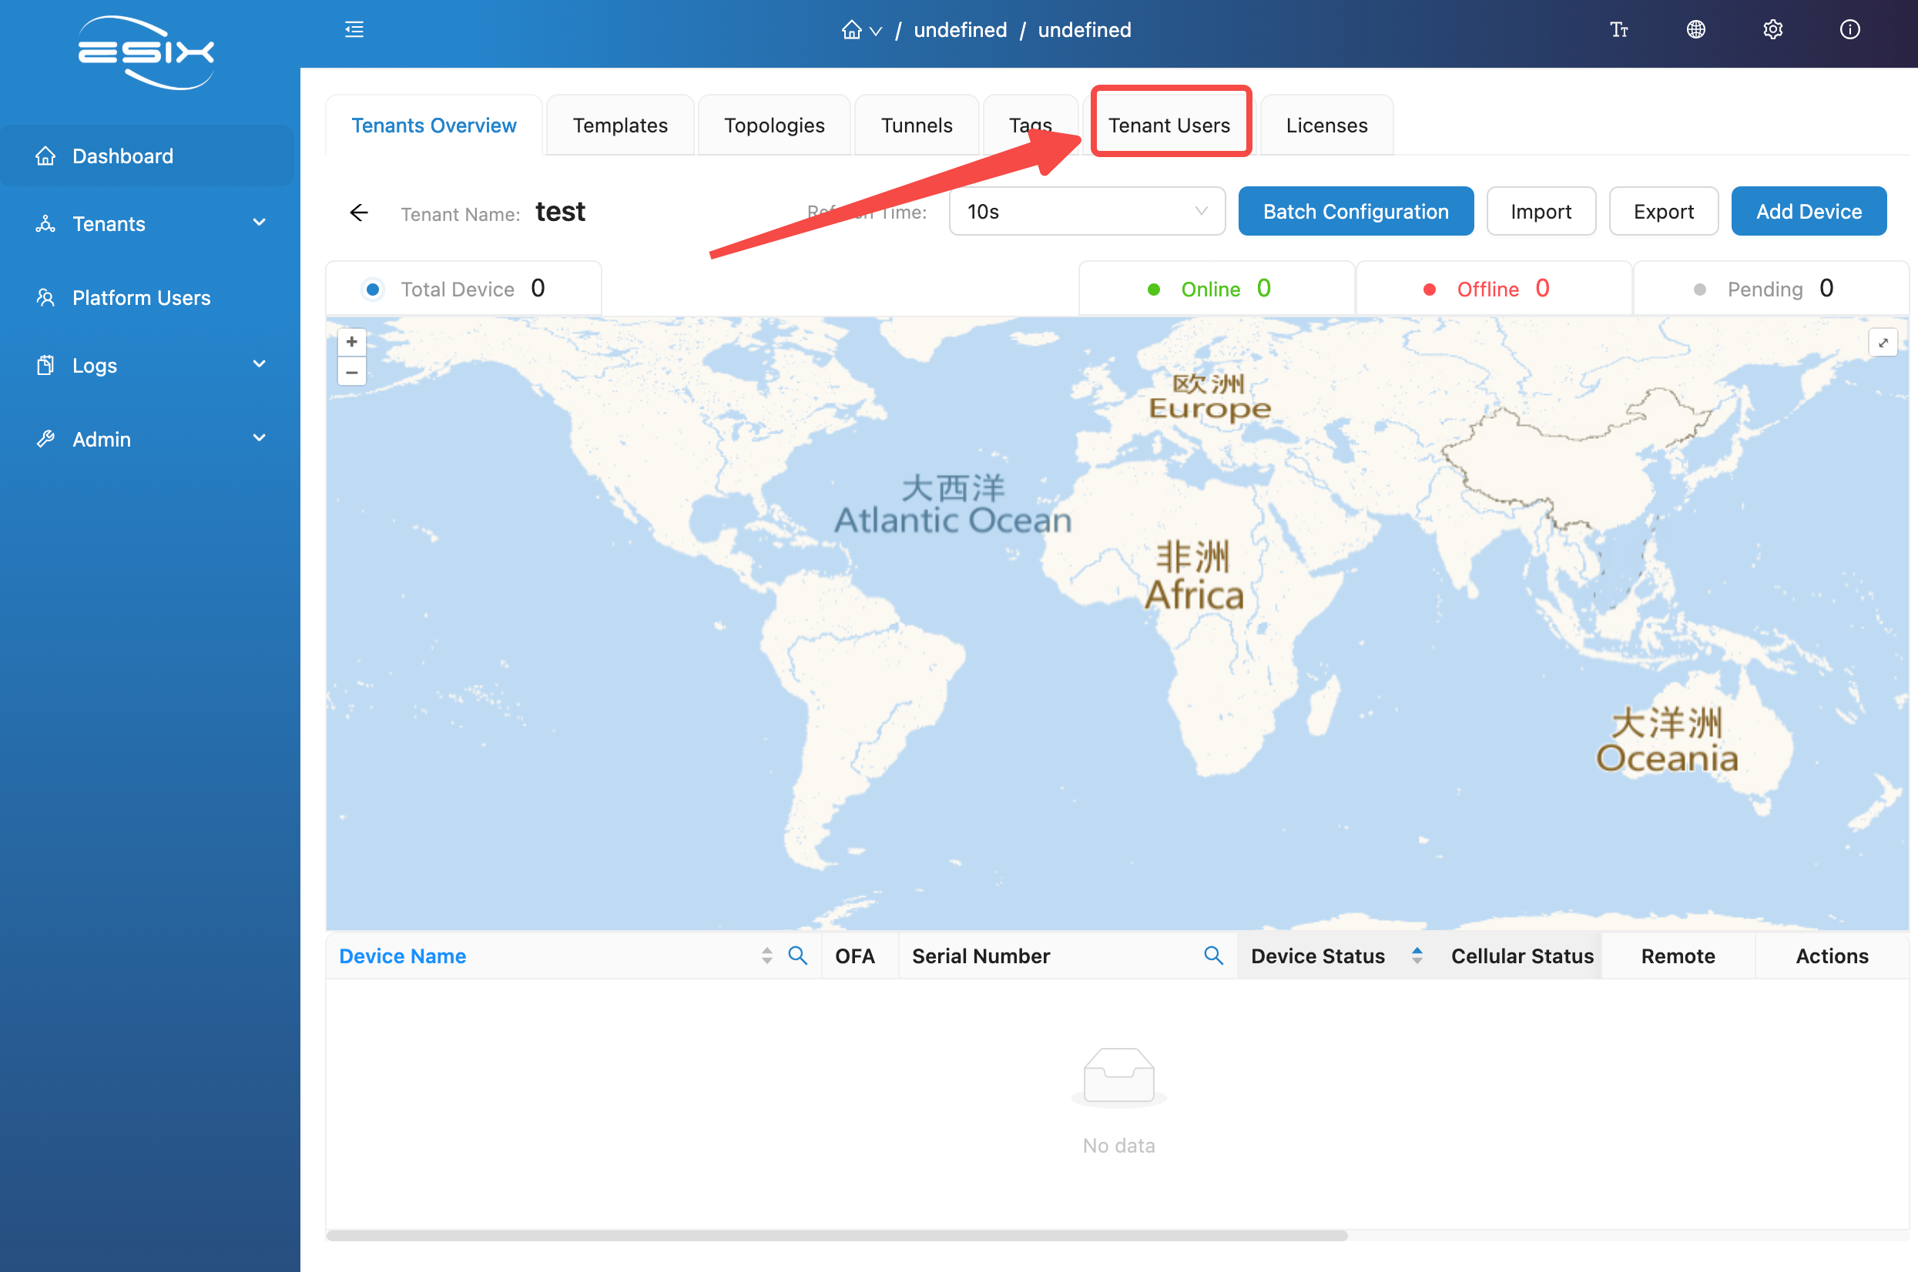Click the info circle icon
Screen dimensions: 1918x1272
click(x=1850, y=30)
